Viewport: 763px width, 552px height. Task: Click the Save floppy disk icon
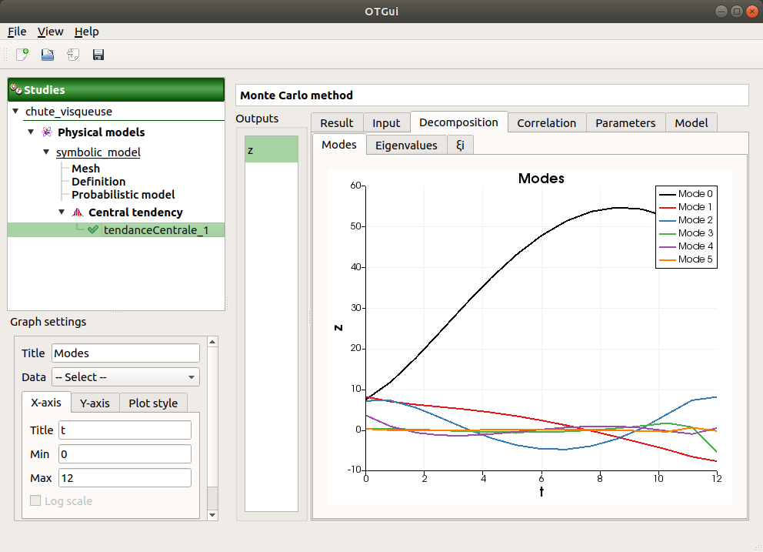98,55
